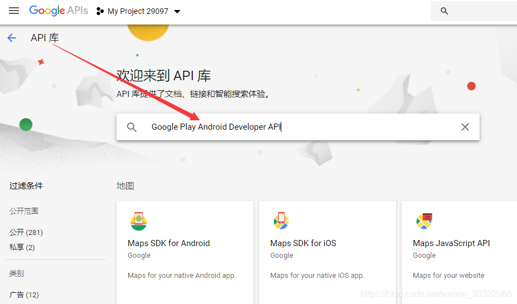Expand the project dropdown arrow

pos(177,12)
